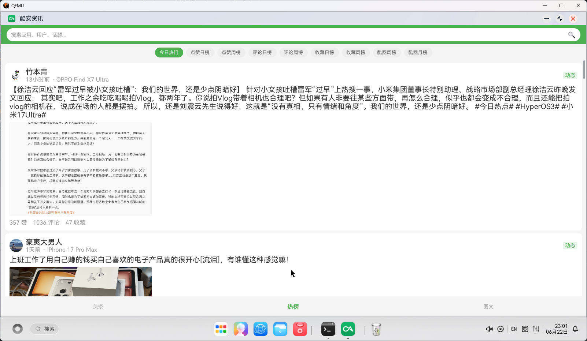Open the trash bin in dock
Screen dimensions: 587x341
[376, 329]
